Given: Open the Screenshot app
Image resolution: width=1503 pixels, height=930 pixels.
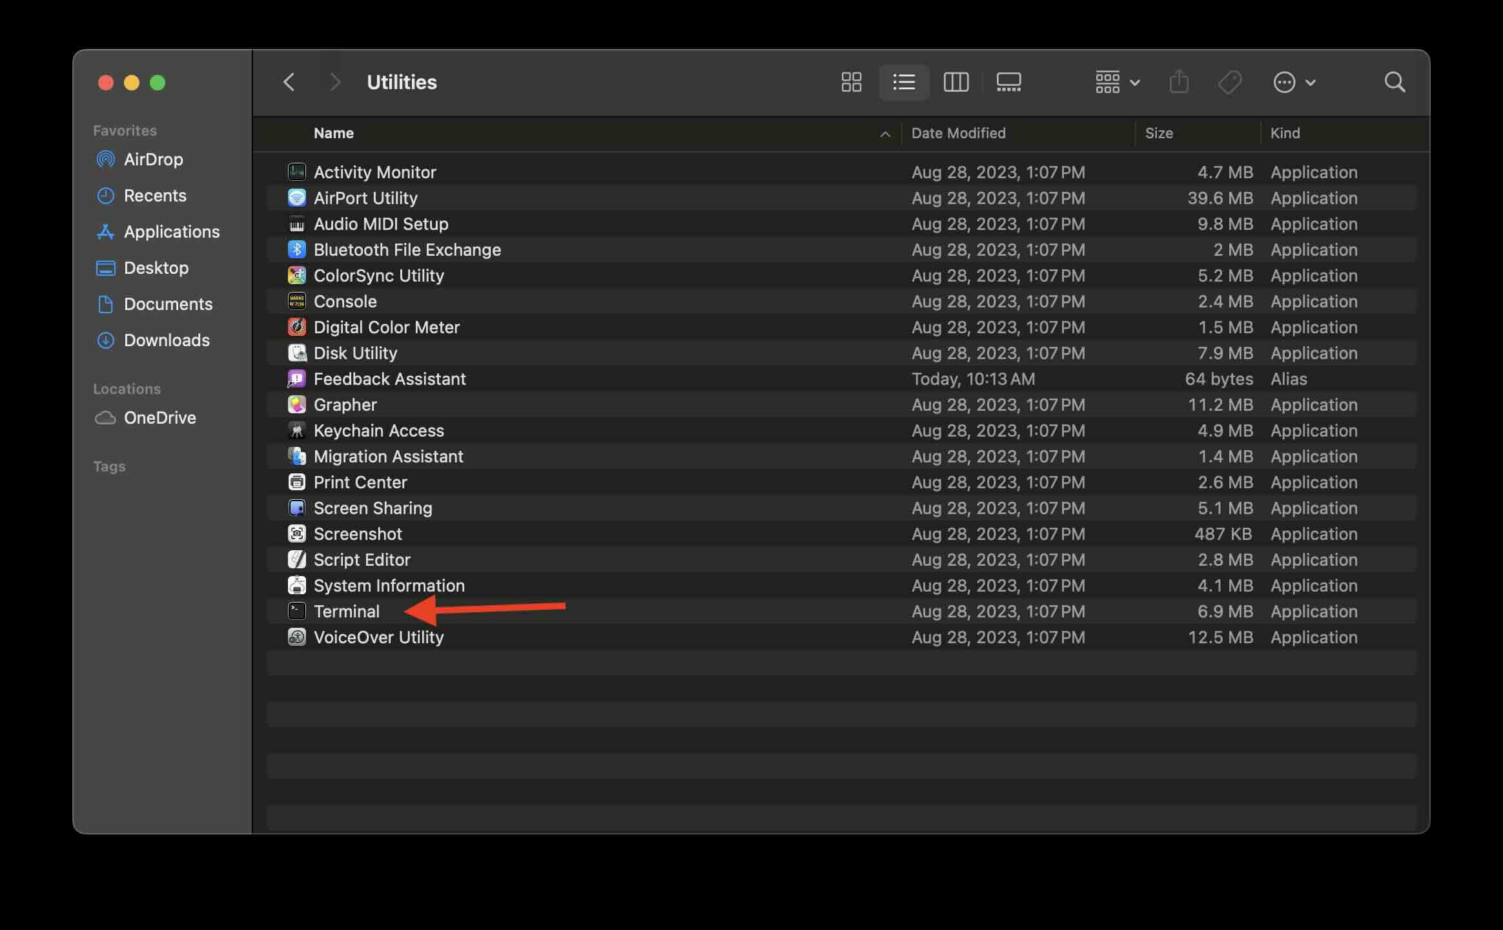Looking at the screenshot, I should [x=358, y=533].
